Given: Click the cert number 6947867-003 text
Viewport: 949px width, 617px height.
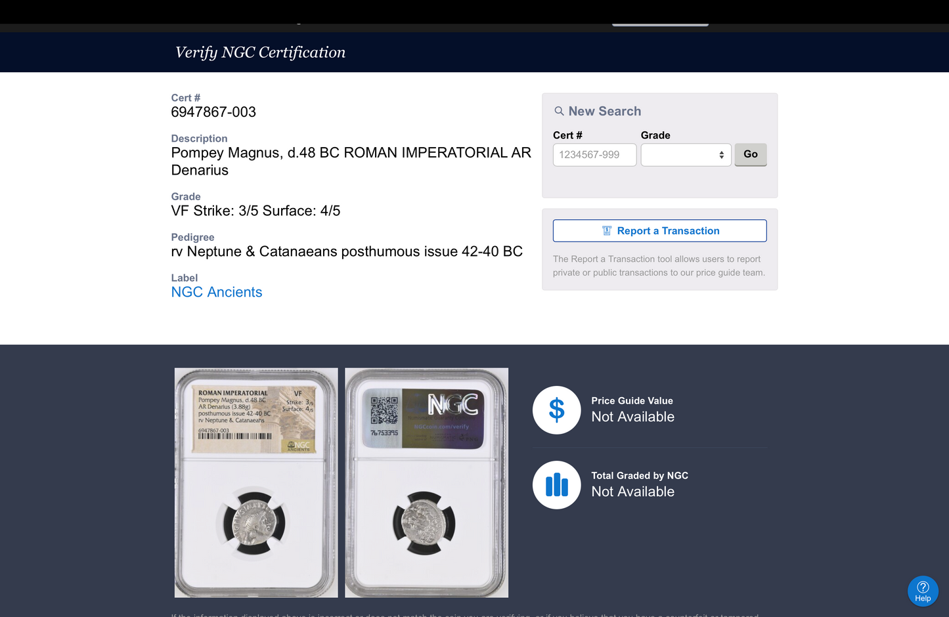Looking at the screenshot, I should pyautogui.click(x=213, y=112).
